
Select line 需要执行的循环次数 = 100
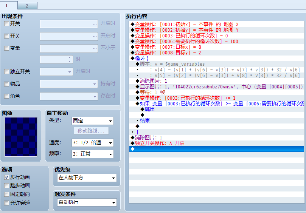pos(217,41)
